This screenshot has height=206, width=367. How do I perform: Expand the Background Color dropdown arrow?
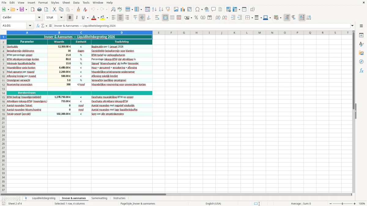click(107, 18)
